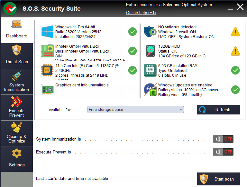Click green checkmark next to Windows 11 Pro
This screenshot has width=247, height=187.
pyautogui.click(x=133, y=32)
